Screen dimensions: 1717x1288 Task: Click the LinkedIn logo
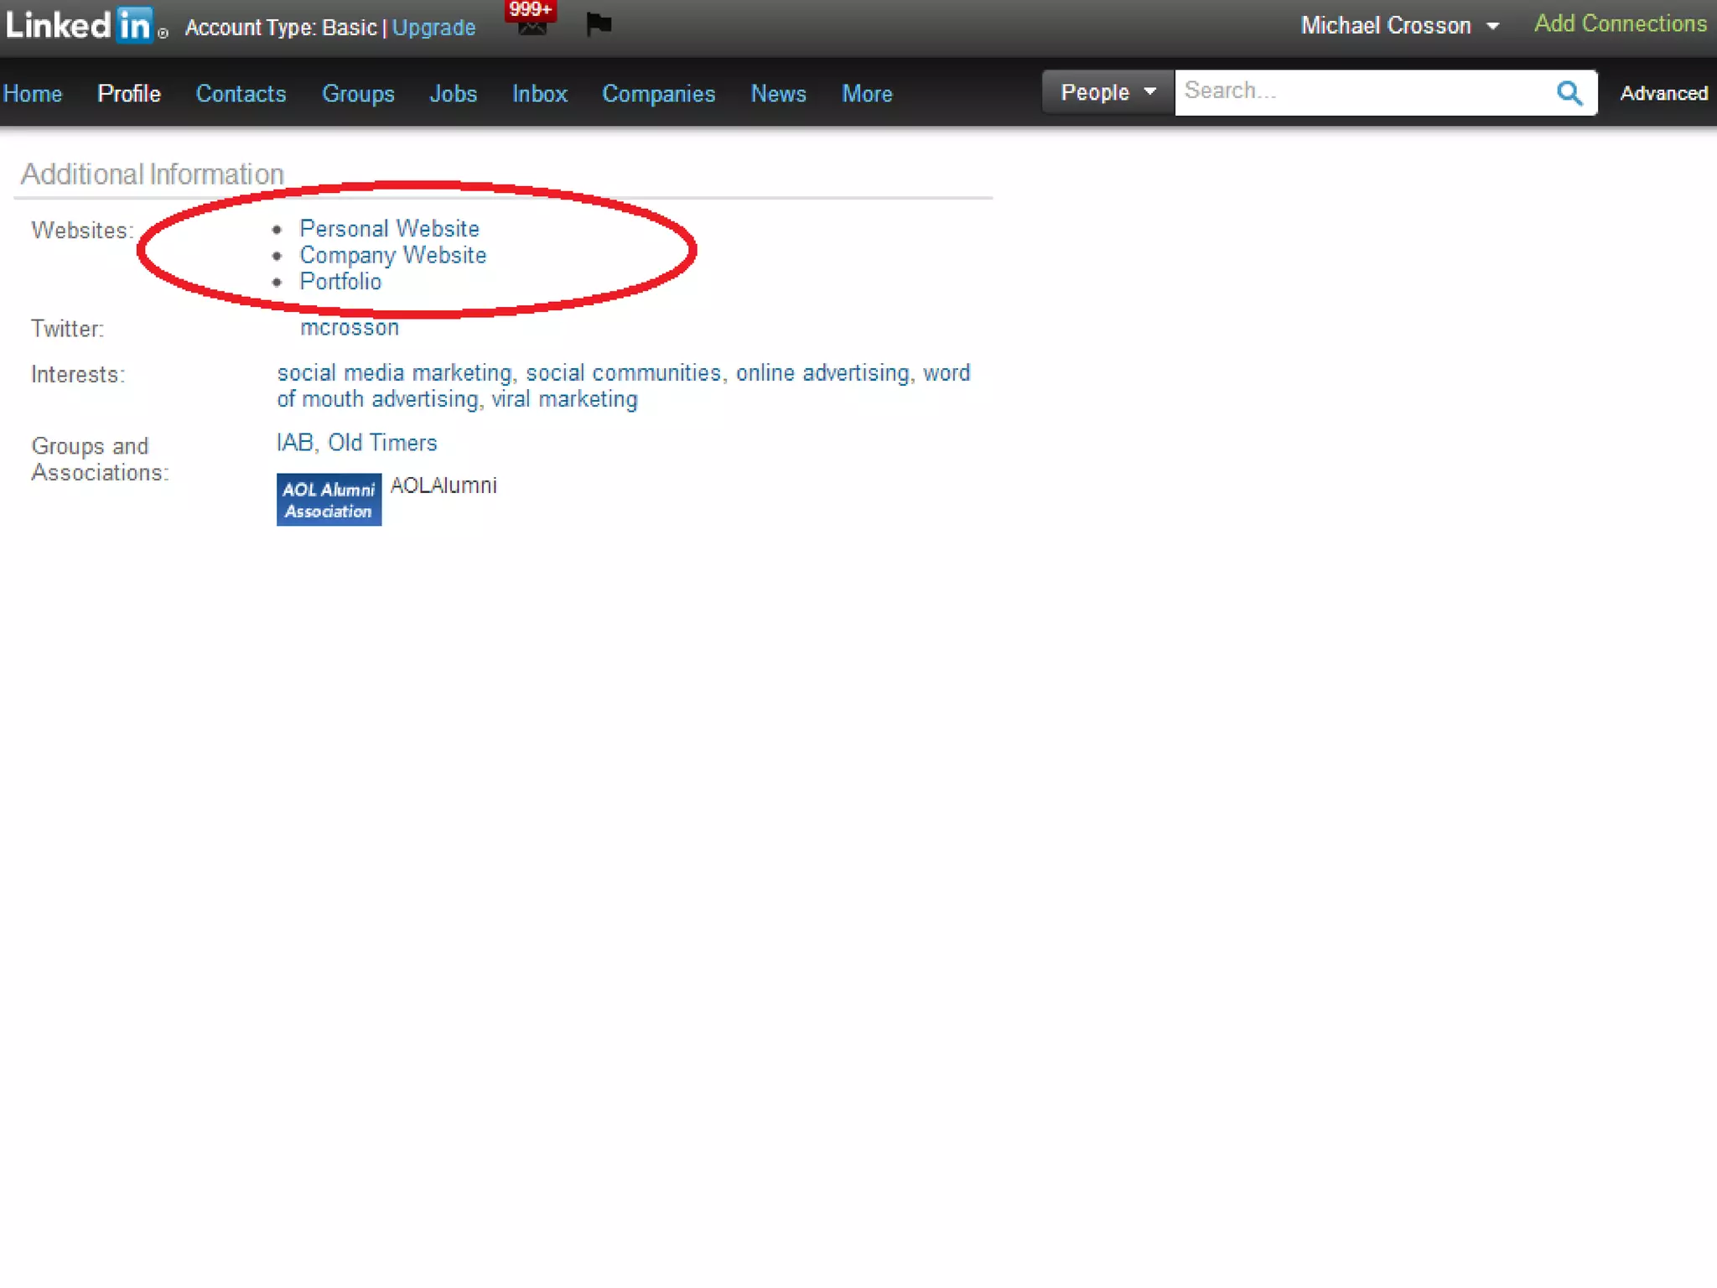tap(80, 25)
